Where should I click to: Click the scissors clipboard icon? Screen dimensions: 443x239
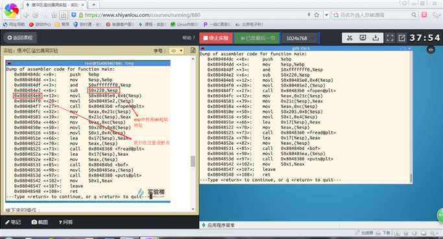tap(350, 38)
